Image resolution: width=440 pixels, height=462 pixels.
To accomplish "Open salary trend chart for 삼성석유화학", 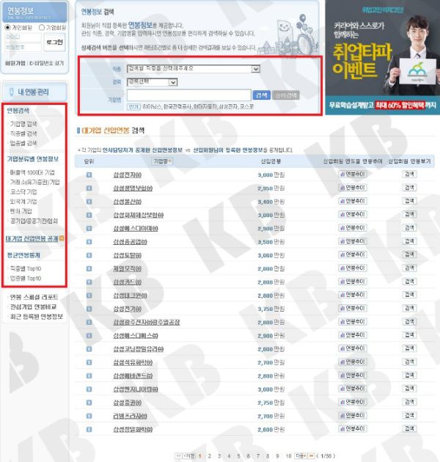I will tap(353, 362).
